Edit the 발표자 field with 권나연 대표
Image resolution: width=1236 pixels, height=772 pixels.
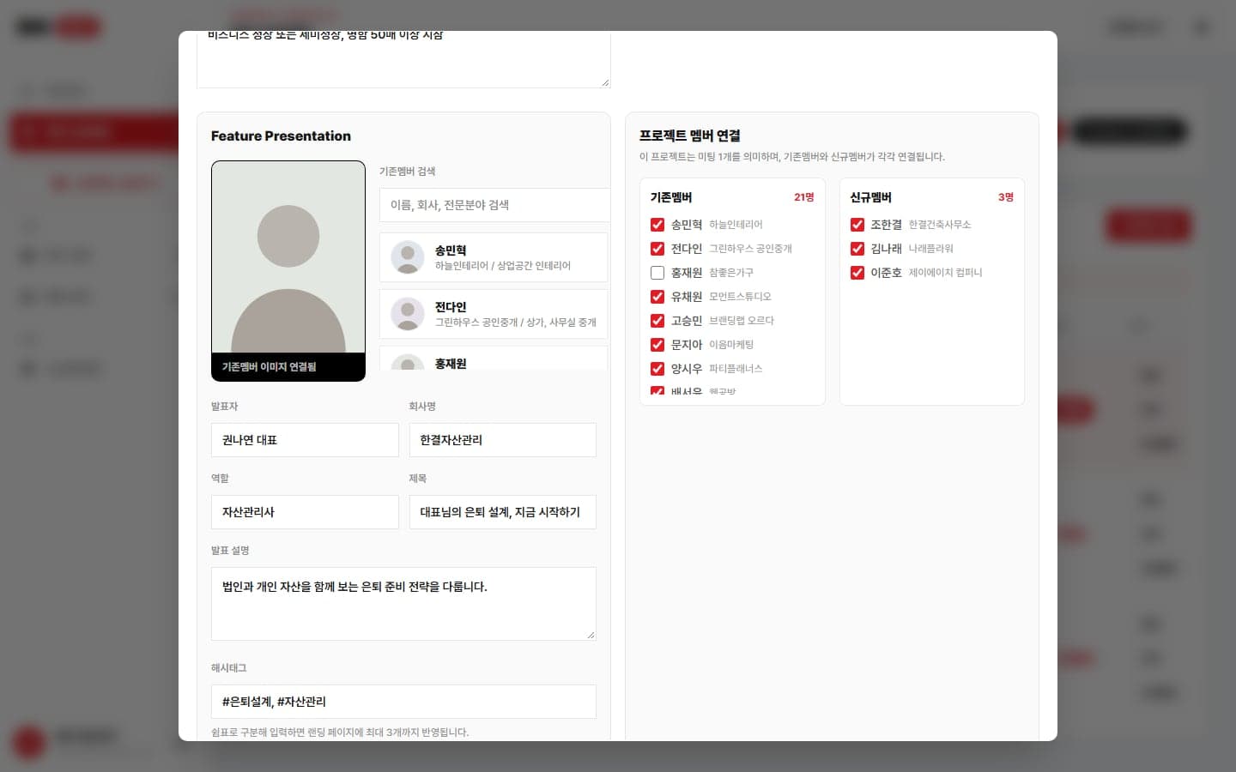305,440
